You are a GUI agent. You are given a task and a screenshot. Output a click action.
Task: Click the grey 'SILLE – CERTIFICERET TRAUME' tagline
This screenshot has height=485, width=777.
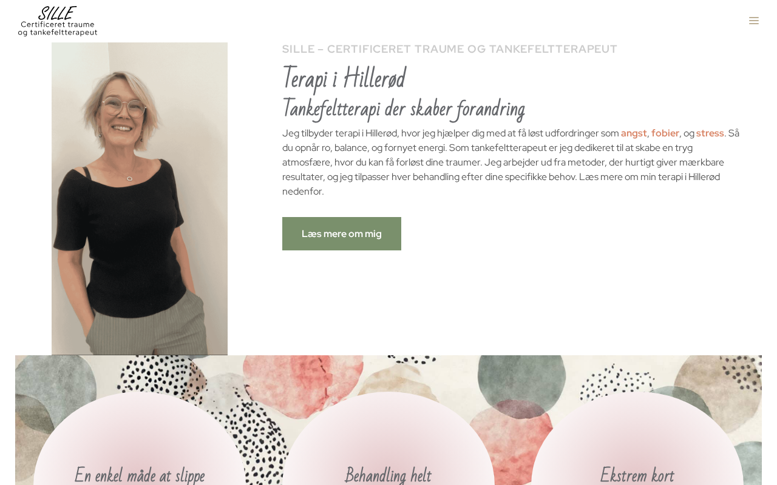450,49
